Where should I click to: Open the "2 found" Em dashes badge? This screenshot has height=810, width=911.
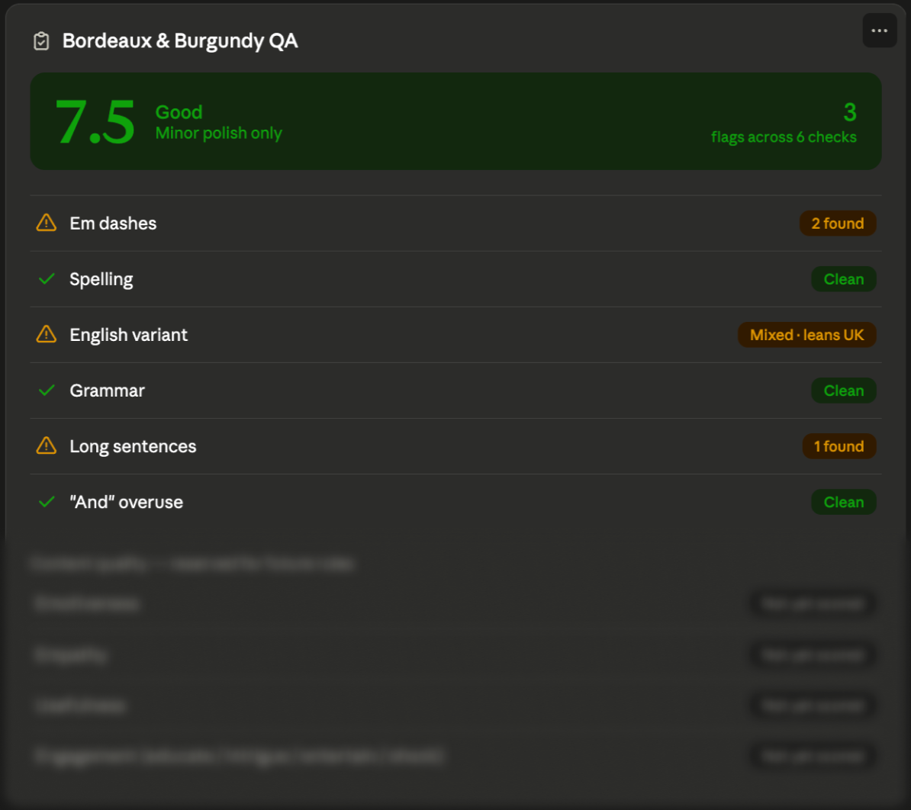click(x=837, y=223)
